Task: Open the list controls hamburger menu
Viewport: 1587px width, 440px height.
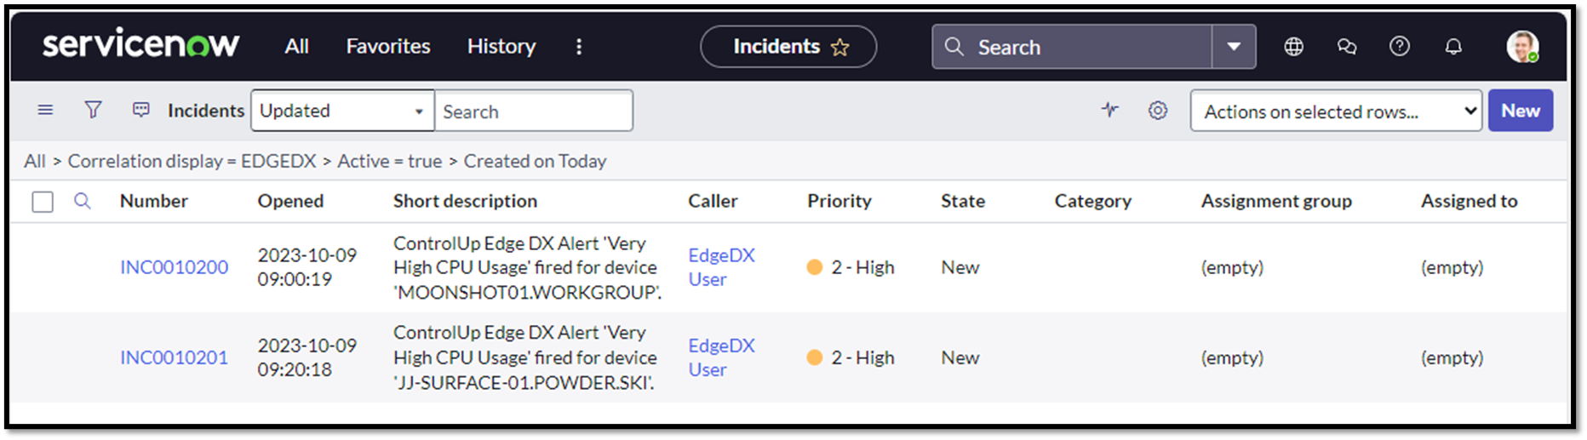Action: pyautogui.click(x=46, y=110)
